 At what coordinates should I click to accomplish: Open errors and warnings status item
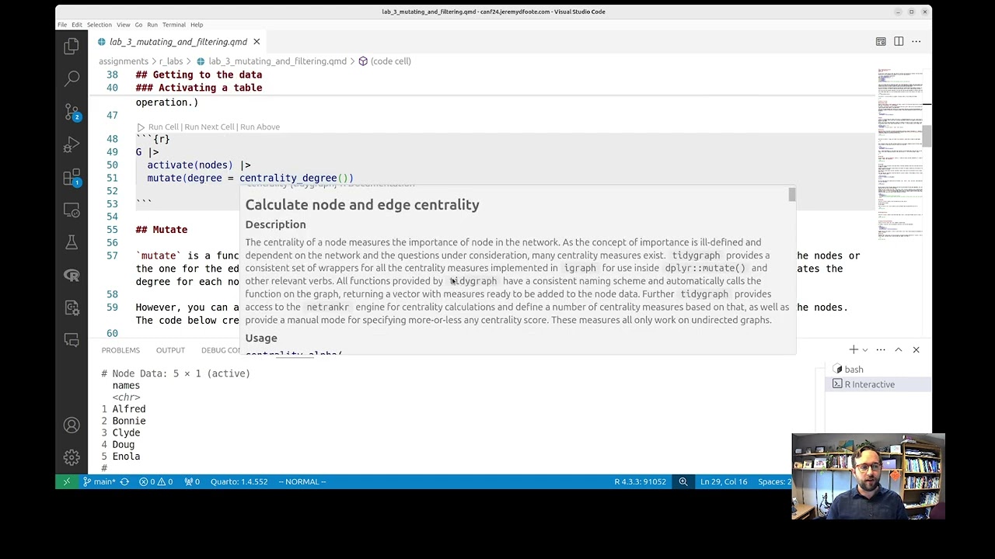pos(155,481)
